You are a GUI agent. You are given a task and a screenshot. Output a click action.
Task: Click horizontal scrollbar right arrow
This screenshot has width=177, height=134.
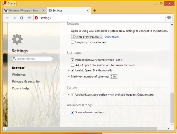[x=168, y=129]
